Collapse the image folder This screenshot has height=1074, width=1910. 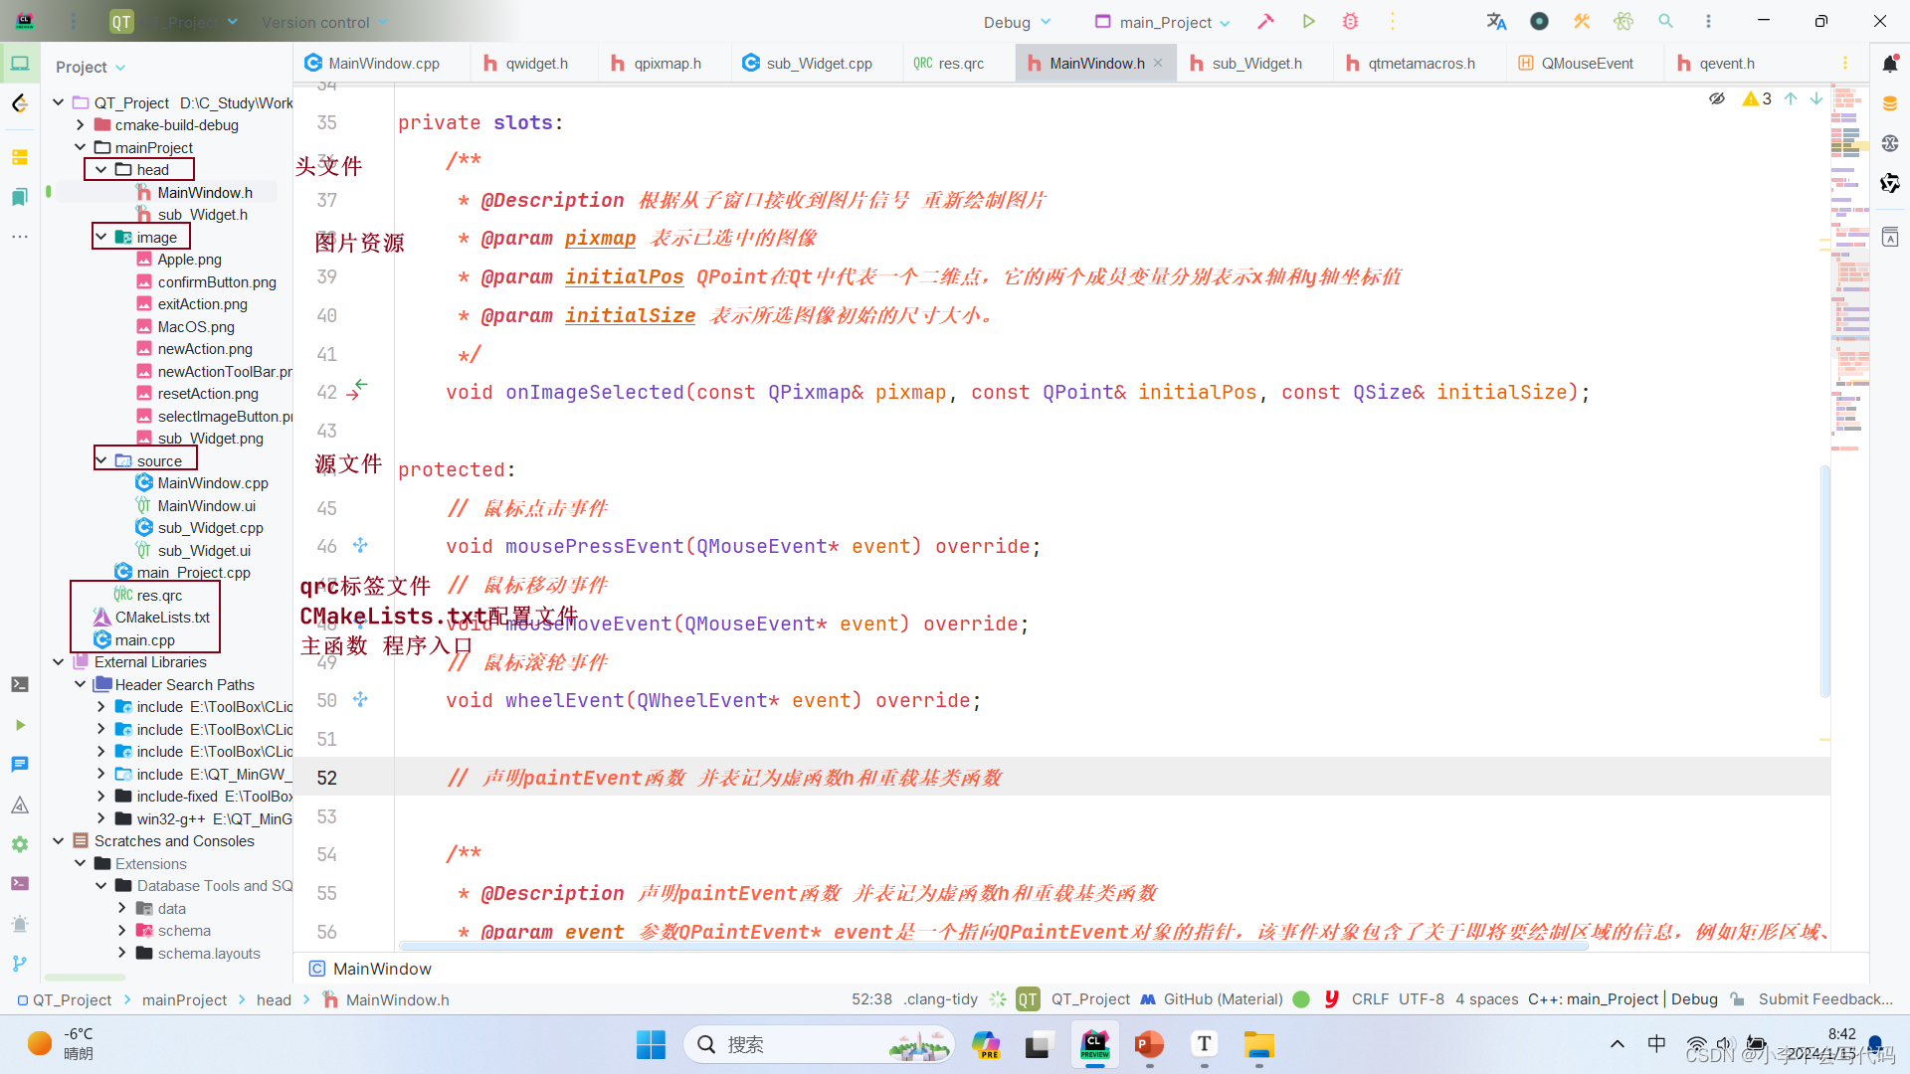pyautogui.click(x=101, y=237)
